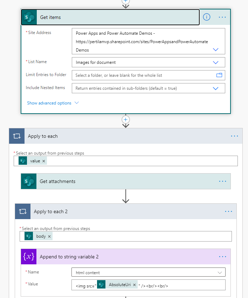Viewport: 248px width, 298px height.
Task: Open Append to string variable 2 ellipsis menu
Action: (x=222, y=257)
